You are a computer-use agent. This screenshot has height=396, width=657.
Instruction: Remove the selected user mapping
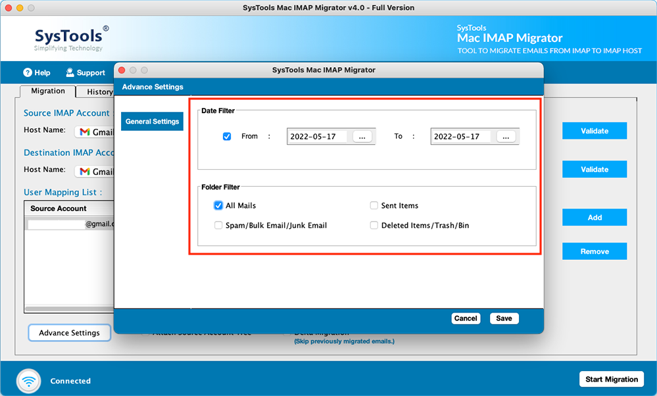(x=595, y=251)
